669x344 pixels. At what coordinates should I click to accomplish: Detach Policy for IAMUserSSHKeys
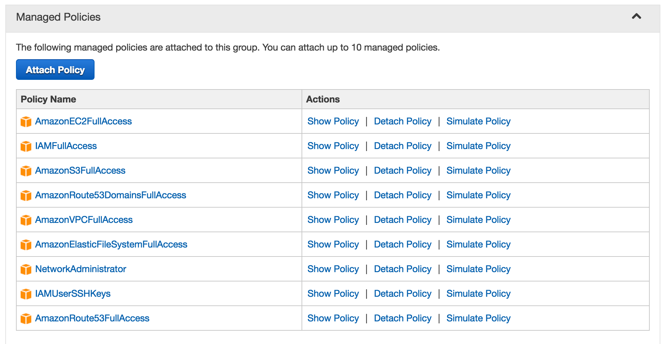pos(403,293)
